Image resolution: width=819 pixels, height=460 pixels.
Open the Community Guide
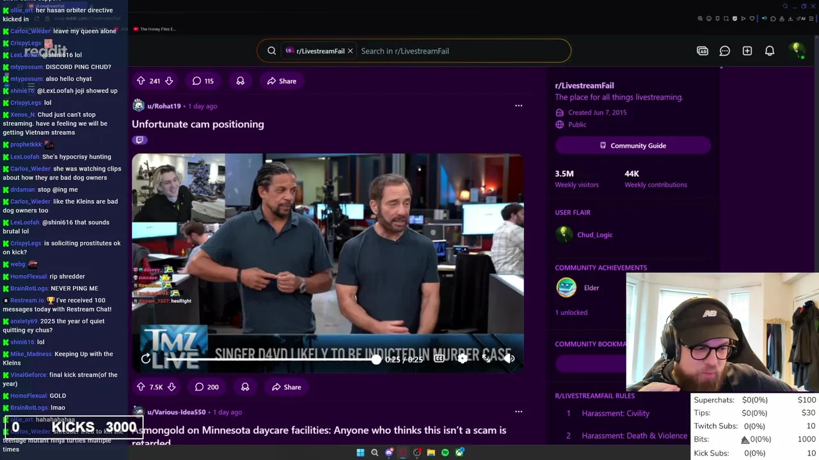[x=633, y=145]
